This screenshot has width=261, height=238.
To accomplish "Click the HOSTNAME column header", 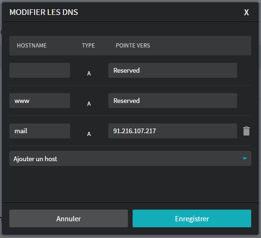I will coord(32,46).
